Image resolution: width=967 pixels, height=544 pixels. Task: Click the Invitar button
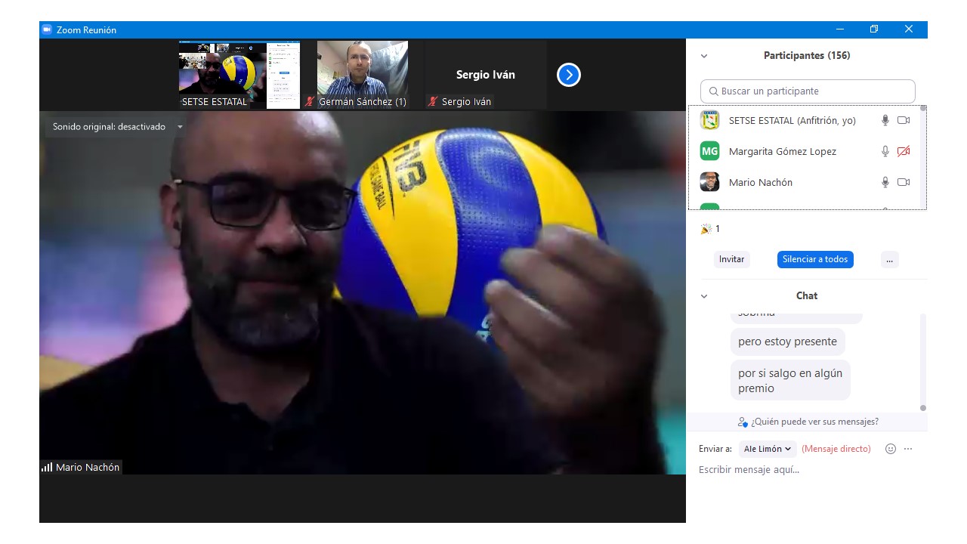(731, 259)
